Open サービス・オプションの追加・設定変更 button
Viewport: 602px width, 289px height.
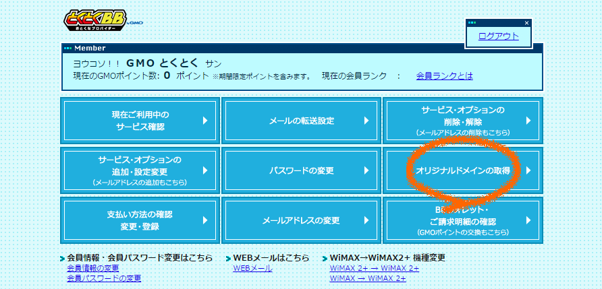tap(140, 170)
